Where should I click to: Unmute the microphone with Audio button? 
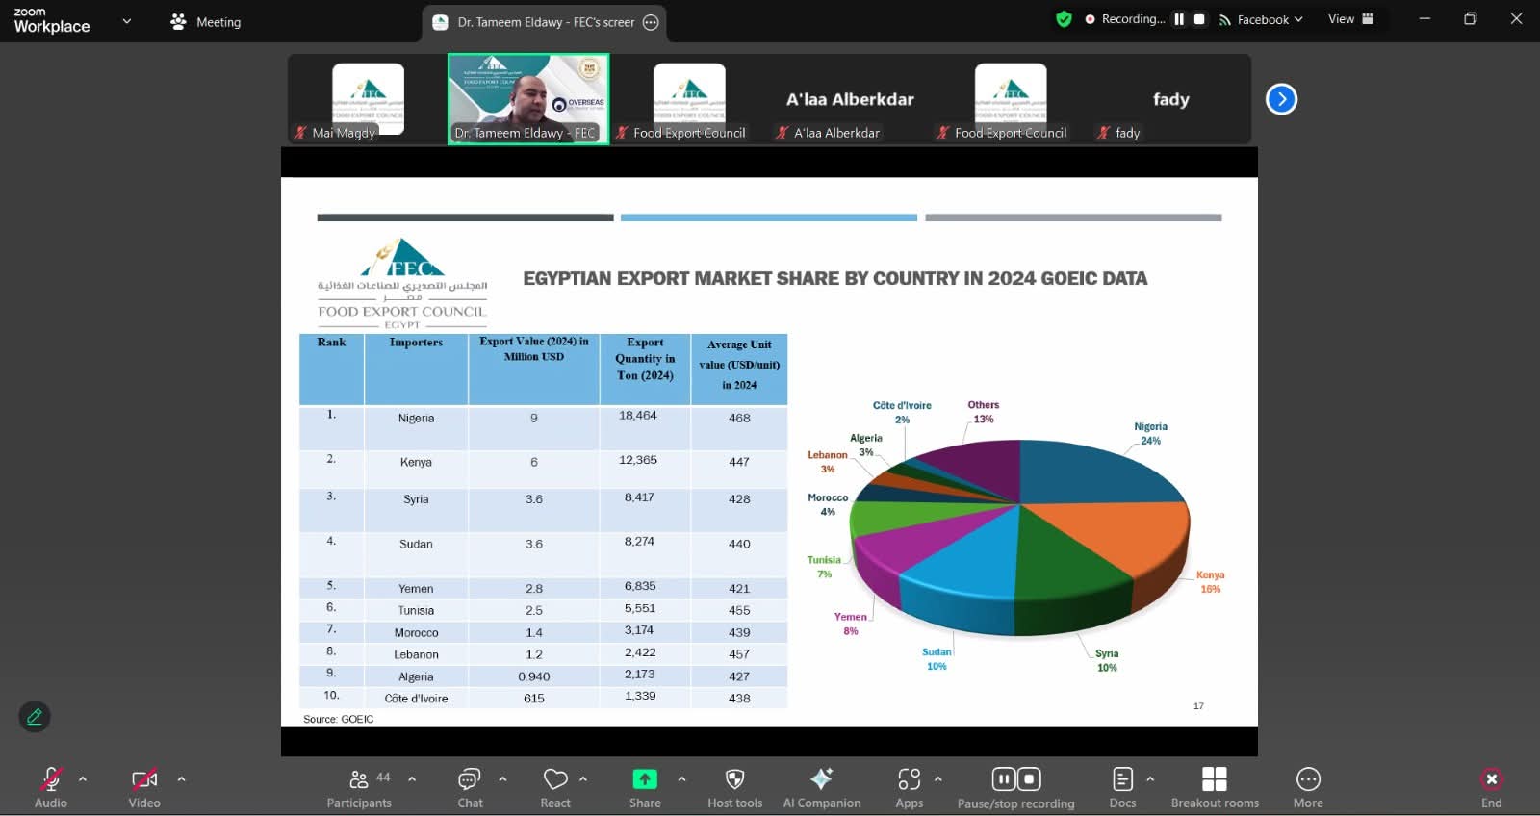point(51,787)
